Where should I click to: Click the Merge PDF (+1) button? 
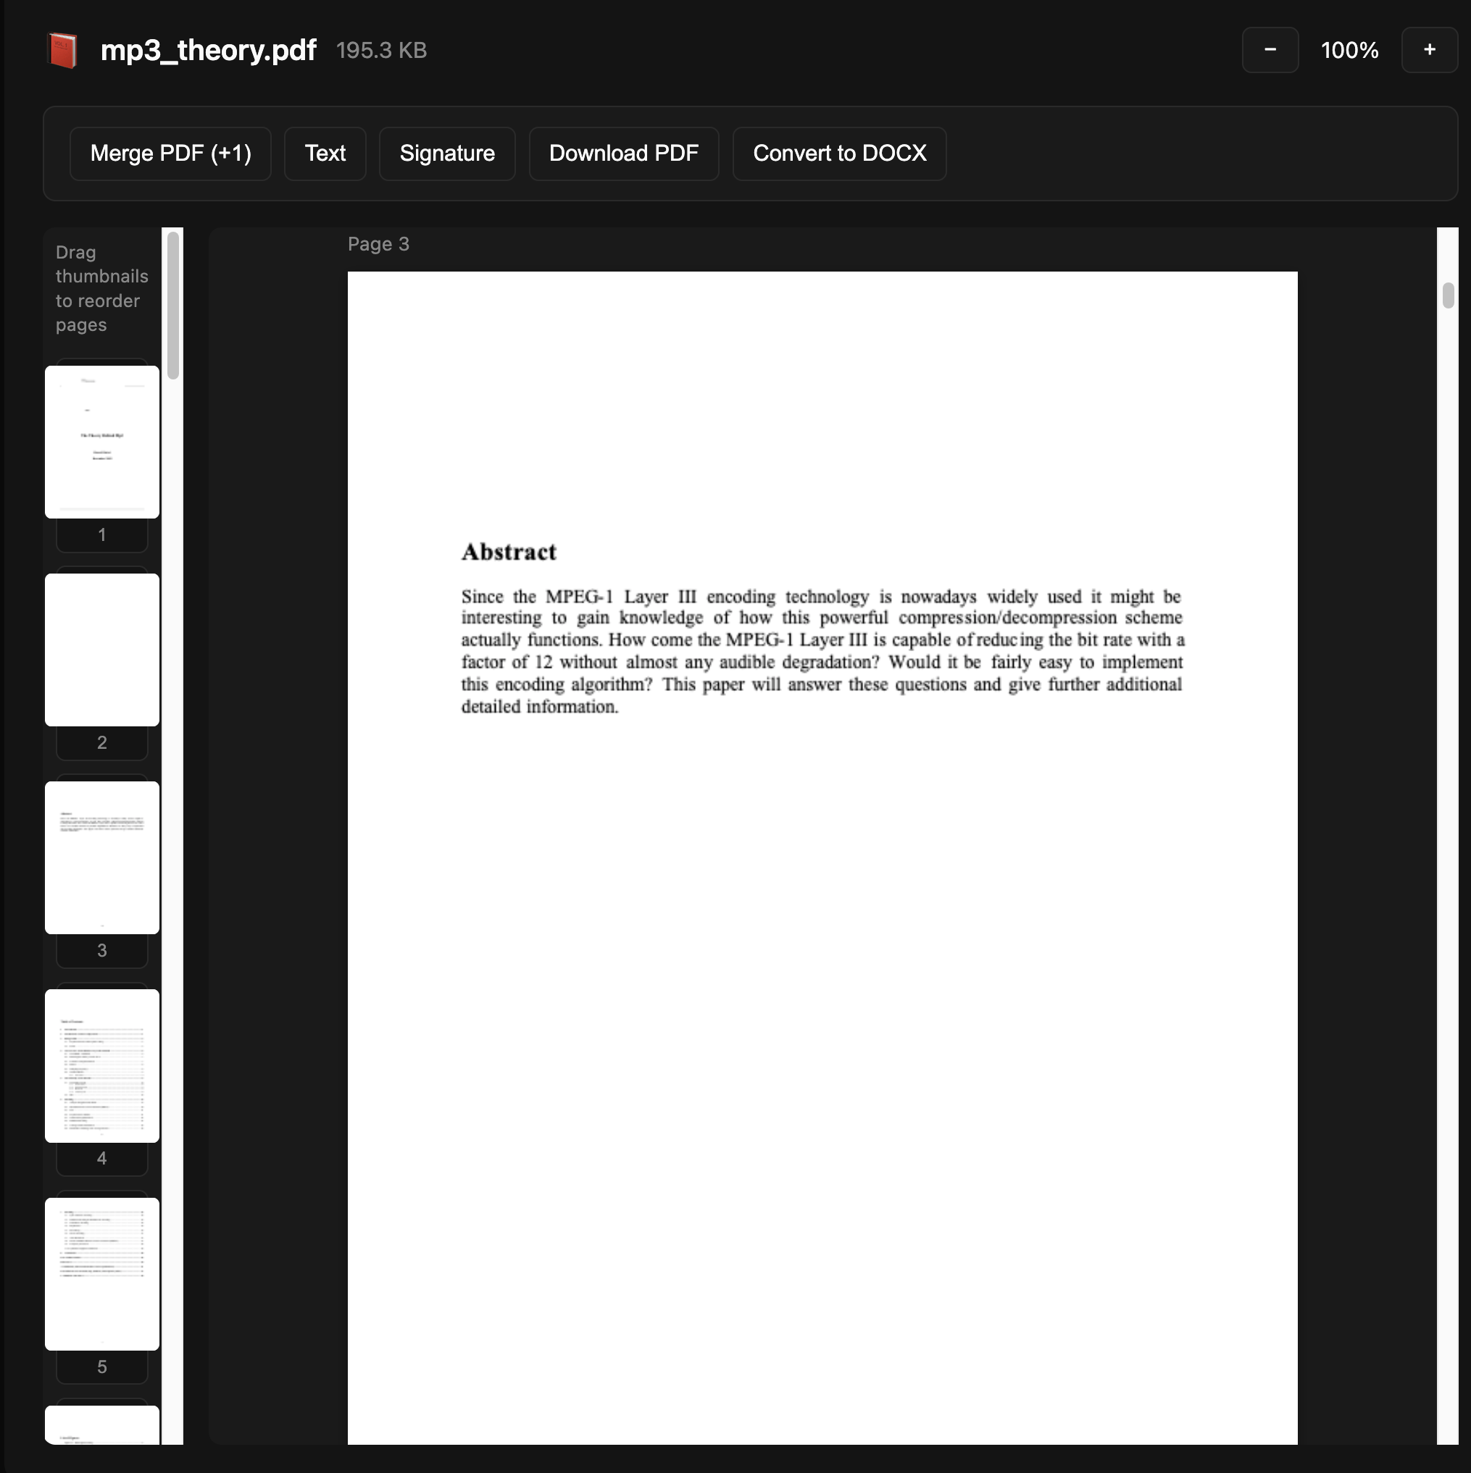[170, 154]
